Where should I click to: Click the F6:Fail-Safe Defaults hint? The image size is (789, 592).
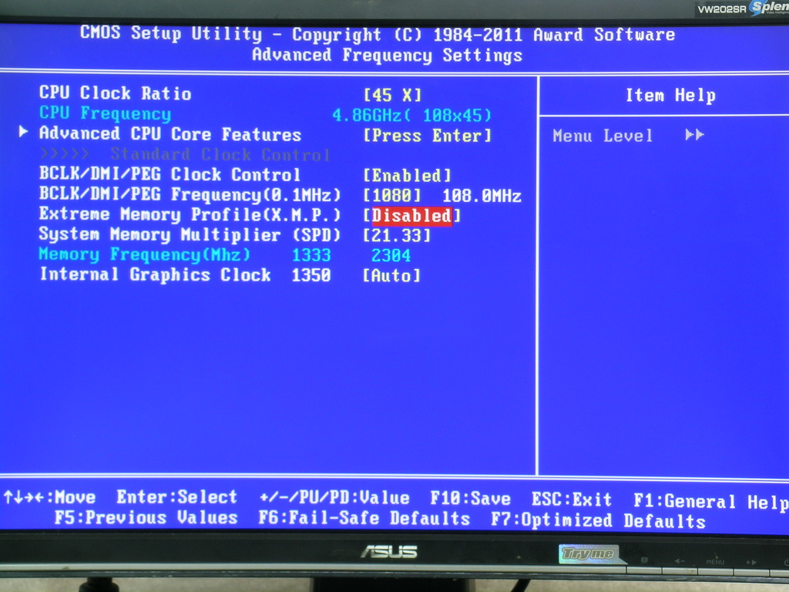tap(364, 519)
